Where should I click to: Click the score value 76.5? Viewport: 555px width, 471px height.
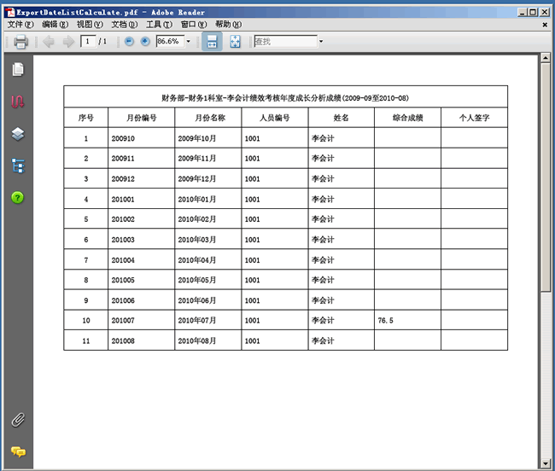point(385,321)
